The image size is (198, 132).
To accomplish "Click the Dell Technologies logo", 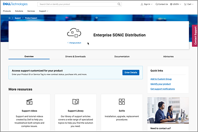I will [15, 4].
